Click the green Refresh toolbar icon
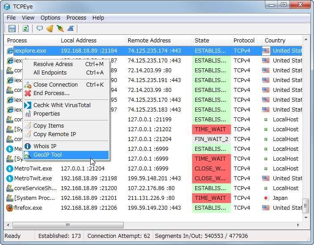 pos(25,29)
